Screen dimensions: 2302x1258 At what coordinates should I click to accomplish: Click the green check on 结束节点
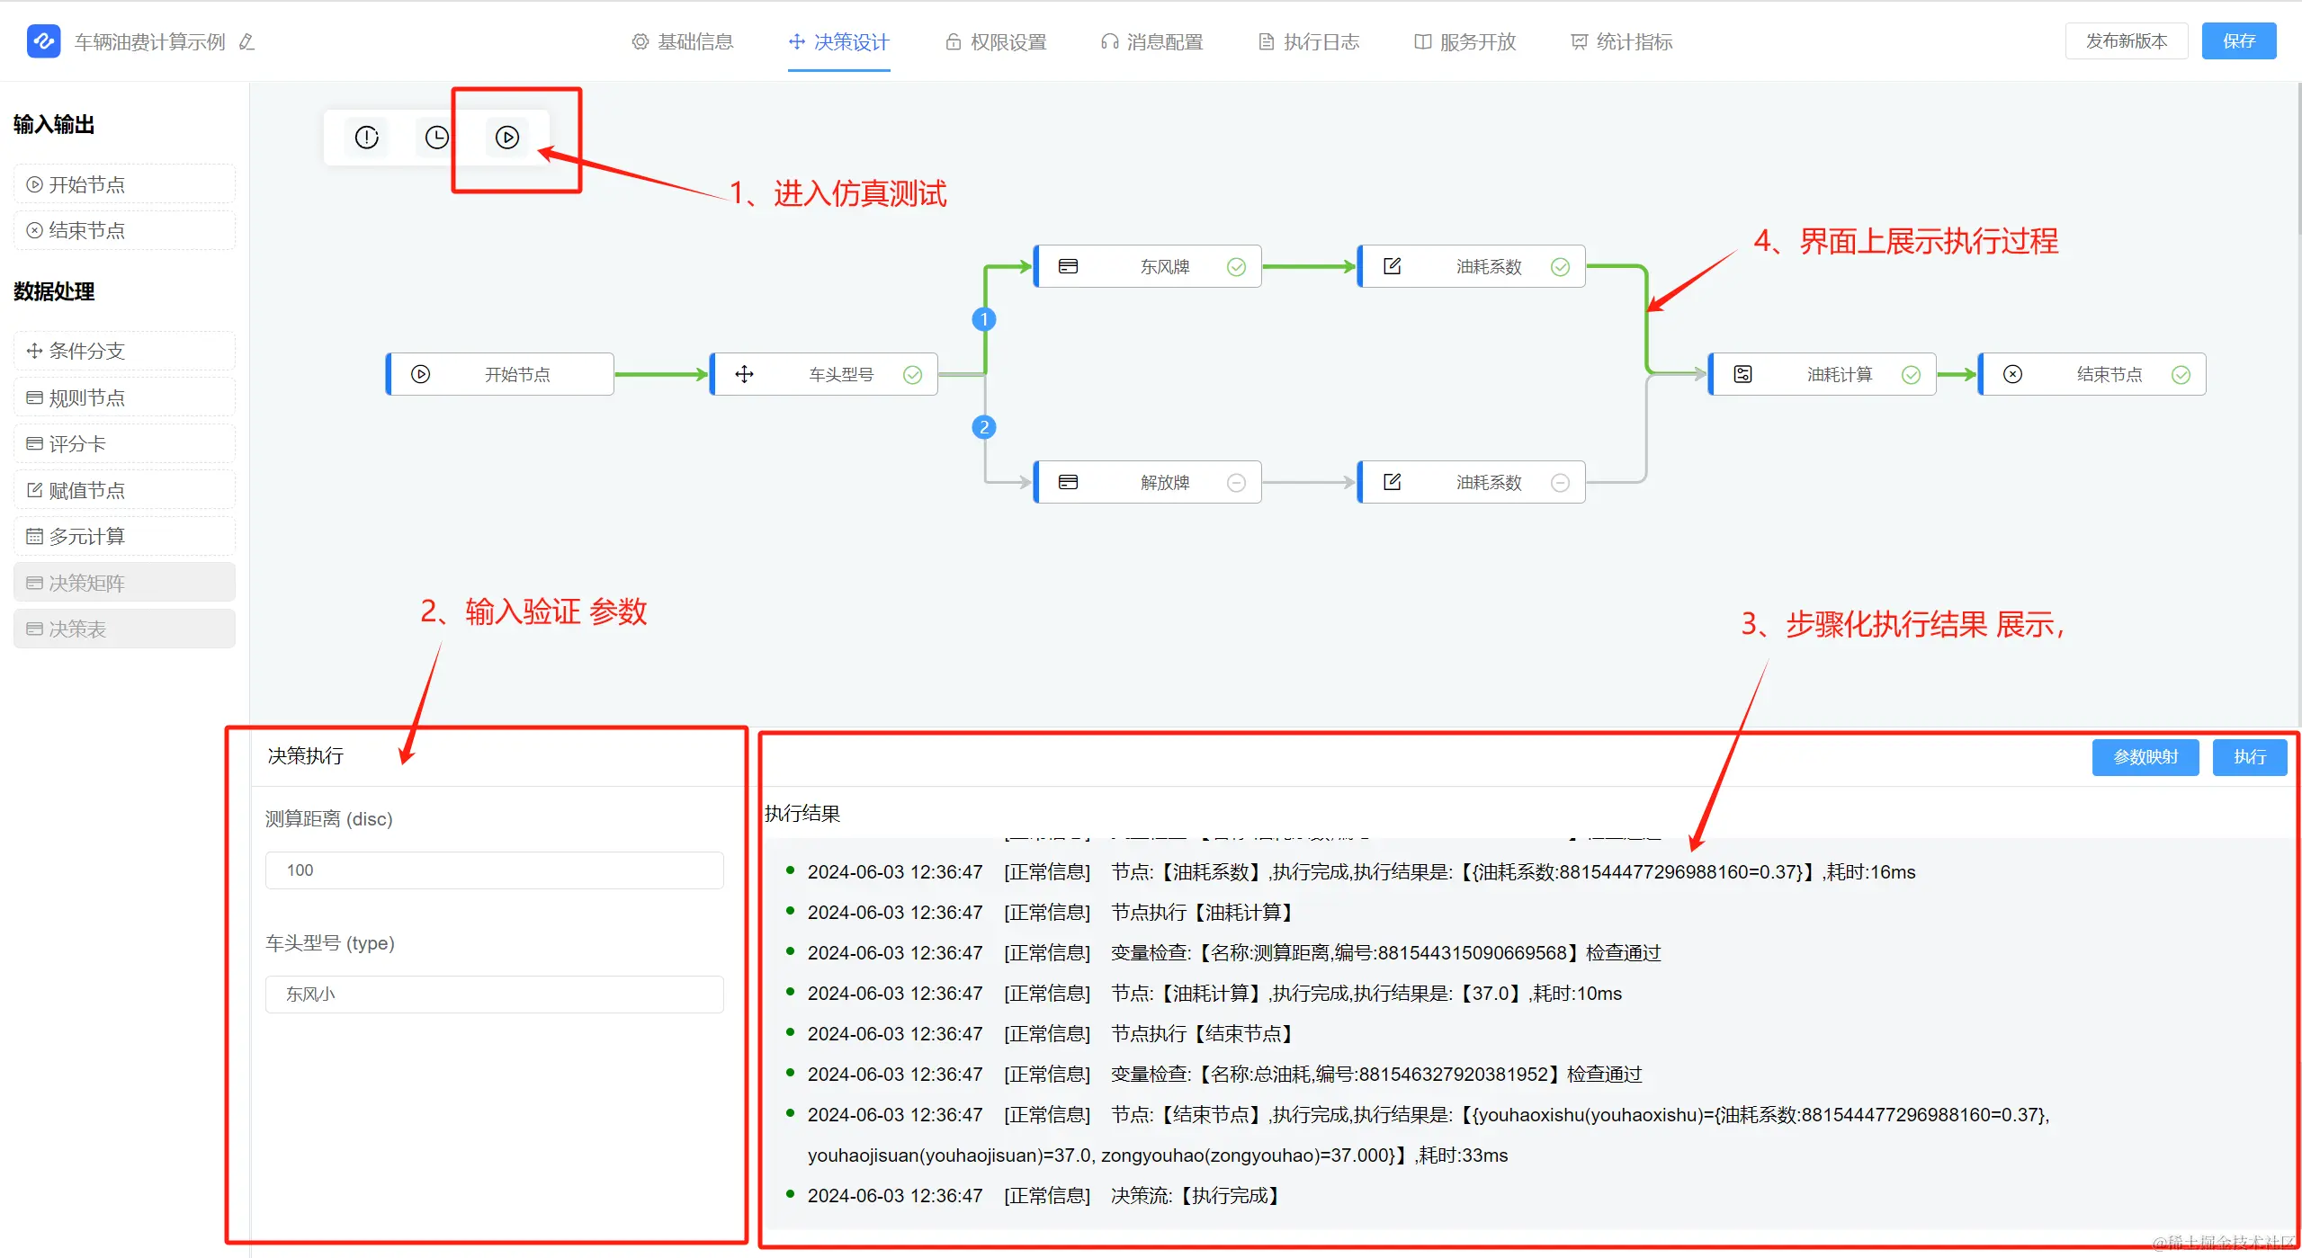click(2181, 375)
